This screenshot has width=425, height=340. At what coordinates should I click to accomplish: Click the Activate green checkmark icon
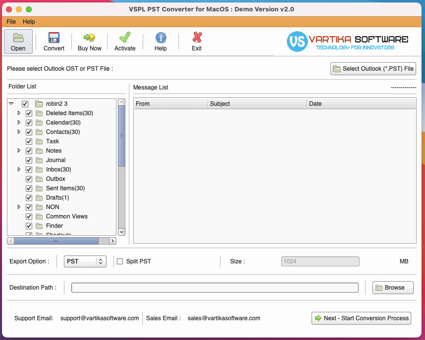(125, 38)
